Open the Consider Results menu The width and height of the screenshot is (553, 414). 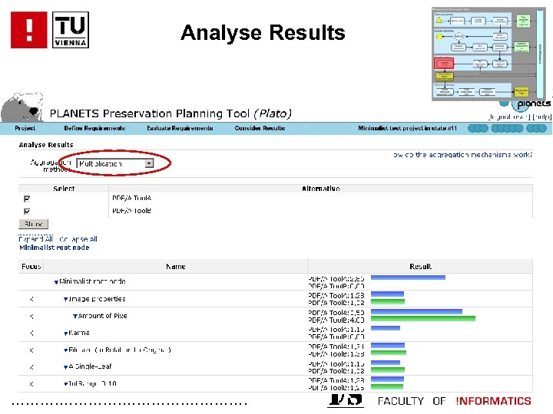coord(260,128)
